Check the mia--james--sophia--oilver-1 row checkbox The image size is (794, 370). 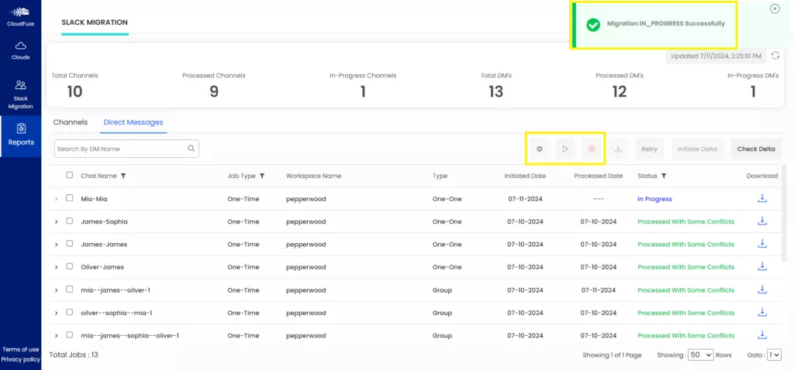pos(69,334)
